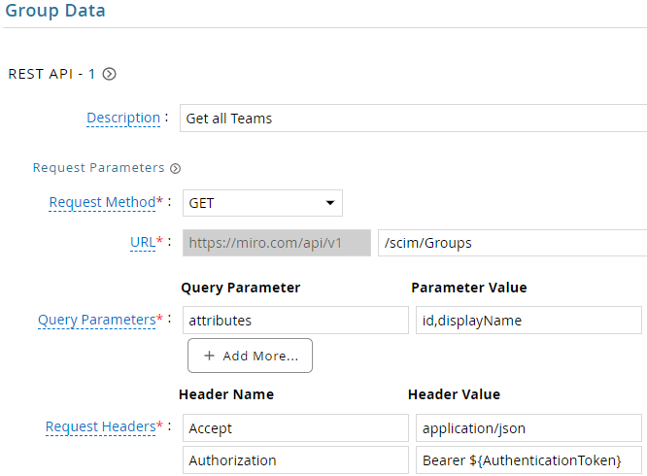Click the Description field label link
Viewport: 647px width, 476px height.
pos(123,118)
